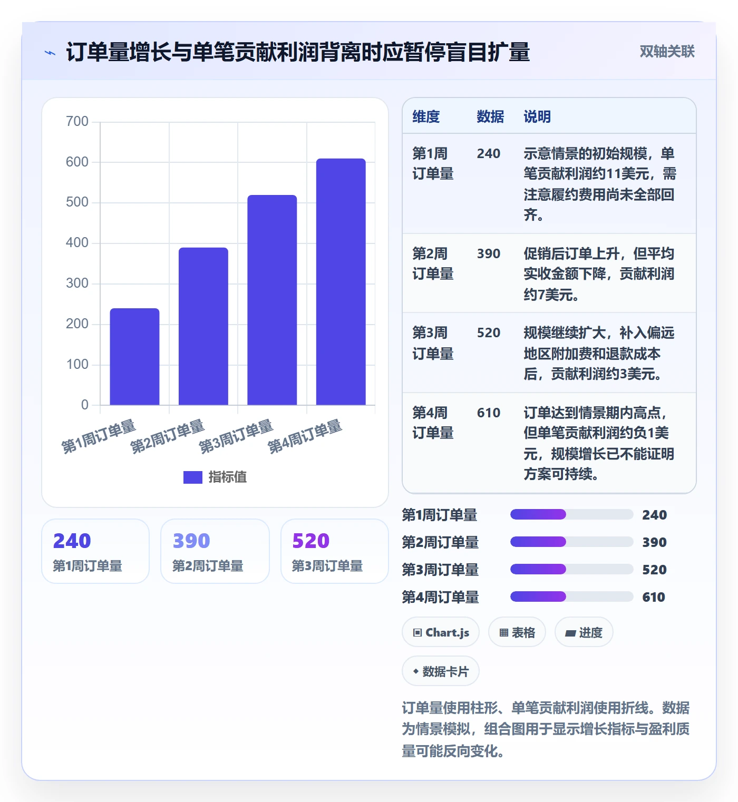
Task: Click the footnote starting 订单量使用柱形
Action: coord(546,729)
